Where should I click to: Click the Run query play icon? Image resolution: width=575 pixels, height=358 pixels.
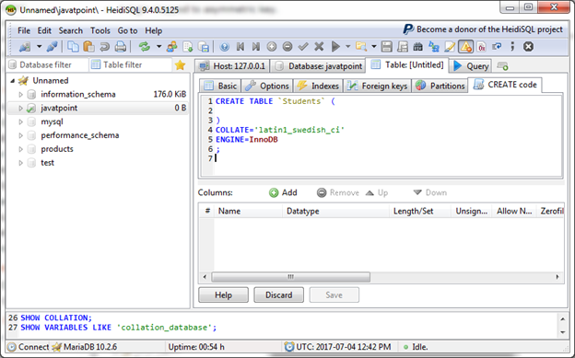point(335,47)
